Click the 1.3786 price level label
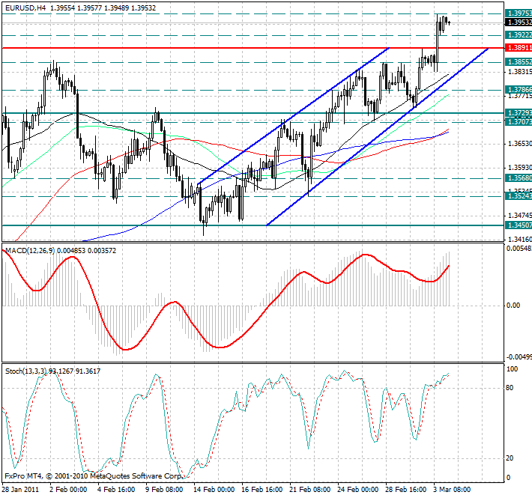The image size is (532, 495). coord(519,90)
